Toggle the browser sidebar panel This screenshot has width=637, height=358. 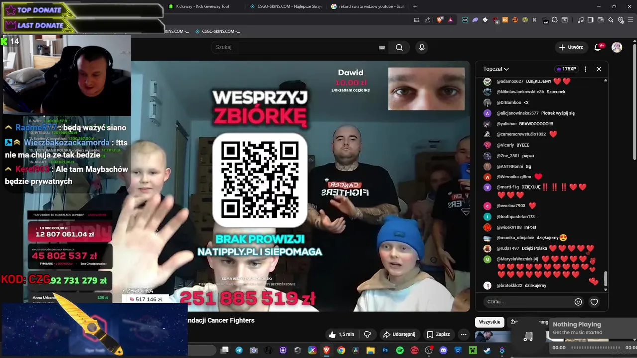pos(591,20)
